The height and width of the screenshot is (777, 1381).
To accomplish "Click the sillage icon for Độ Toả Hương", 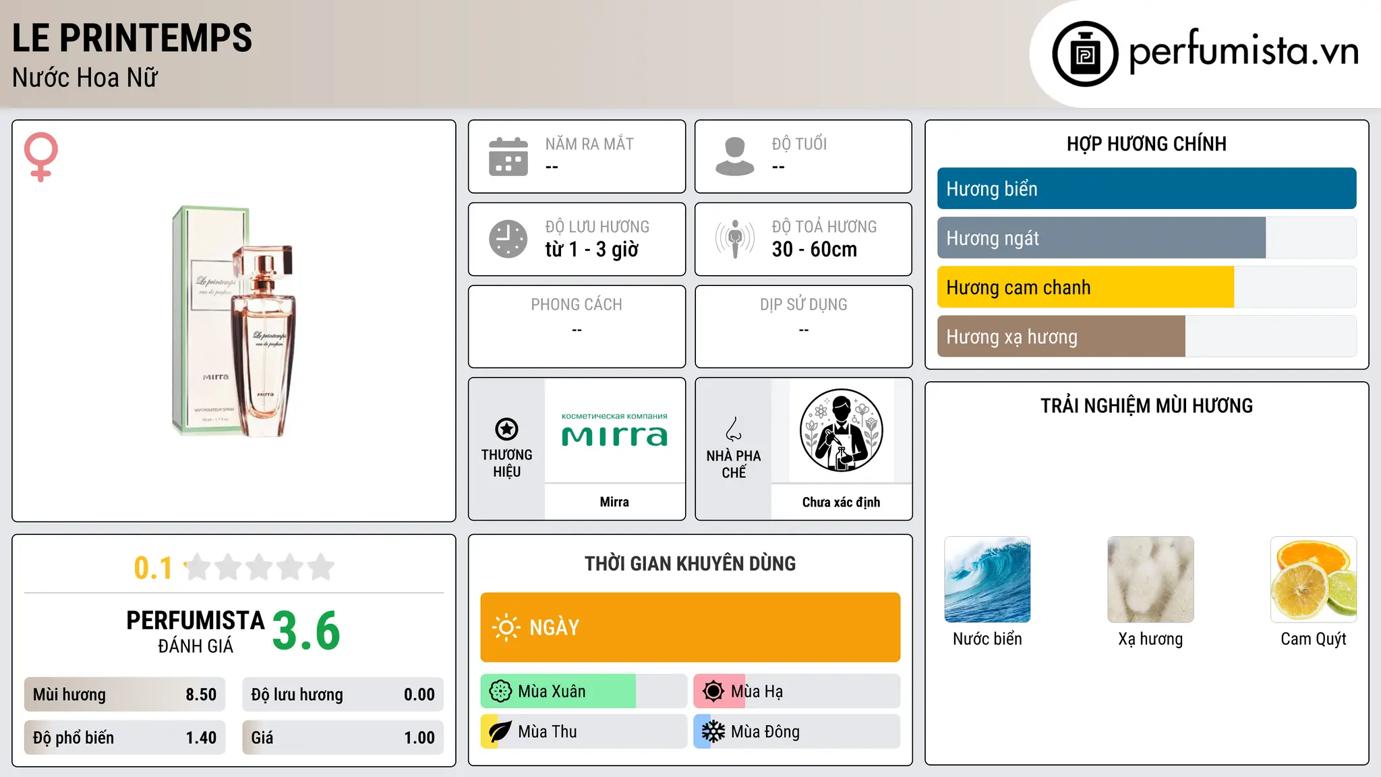I will tap(735, 239).
